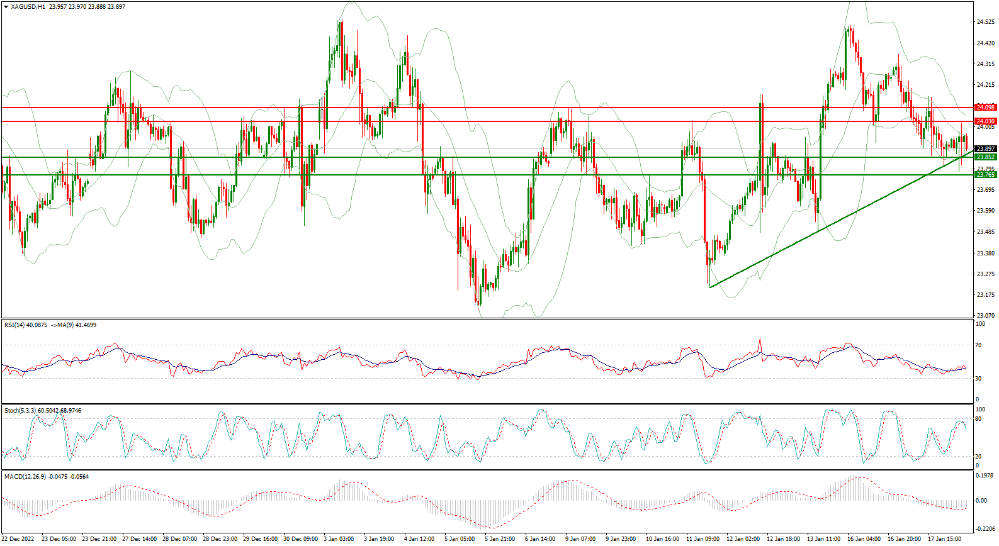The image size is (999, 546).
Task: Click 23.070 on the price axis
Action: tap(985, 316)
